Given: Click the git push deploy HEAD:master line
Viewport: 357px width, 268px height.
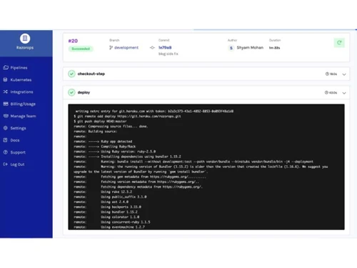Looking at the screenshot, I should point(100,121).
